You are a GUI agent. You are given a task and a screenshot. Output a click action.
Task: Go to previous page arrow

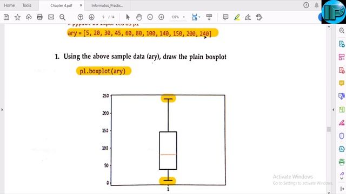click(81, 17)
